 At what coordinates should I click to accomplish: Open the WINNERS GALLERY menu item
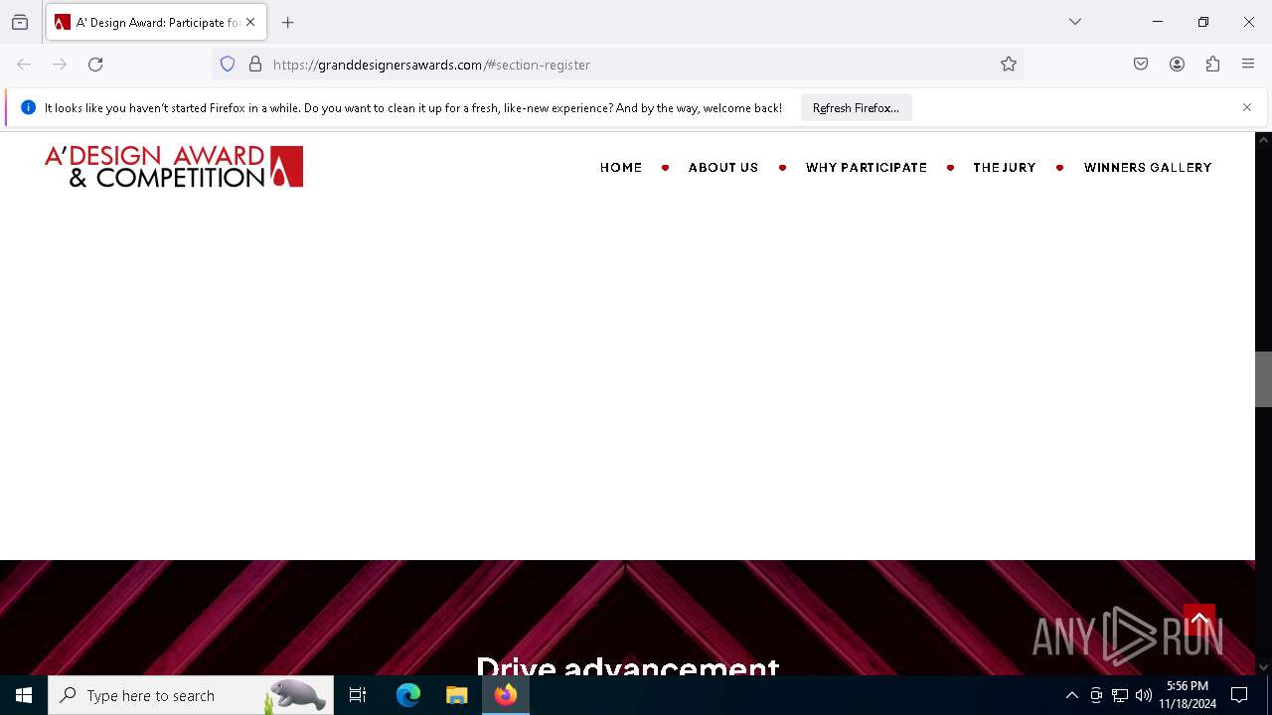point(1148,168)
